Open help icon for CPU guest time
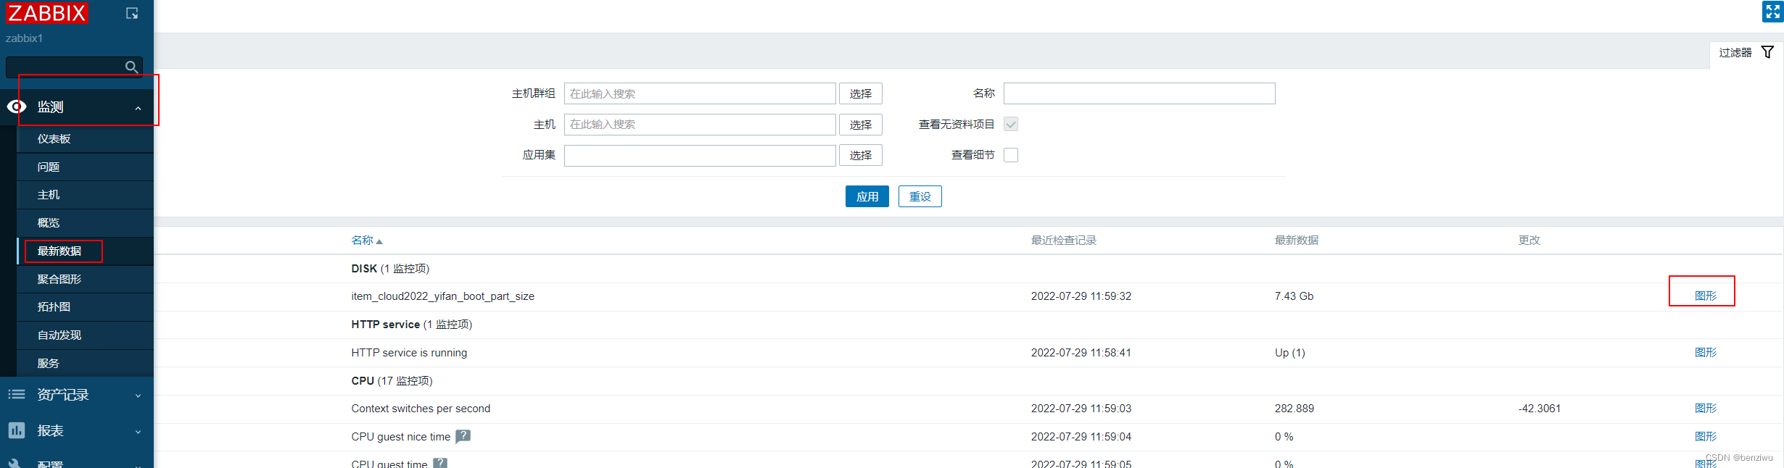This screenshot has width=1784, height=468. (x=440, y=463)
